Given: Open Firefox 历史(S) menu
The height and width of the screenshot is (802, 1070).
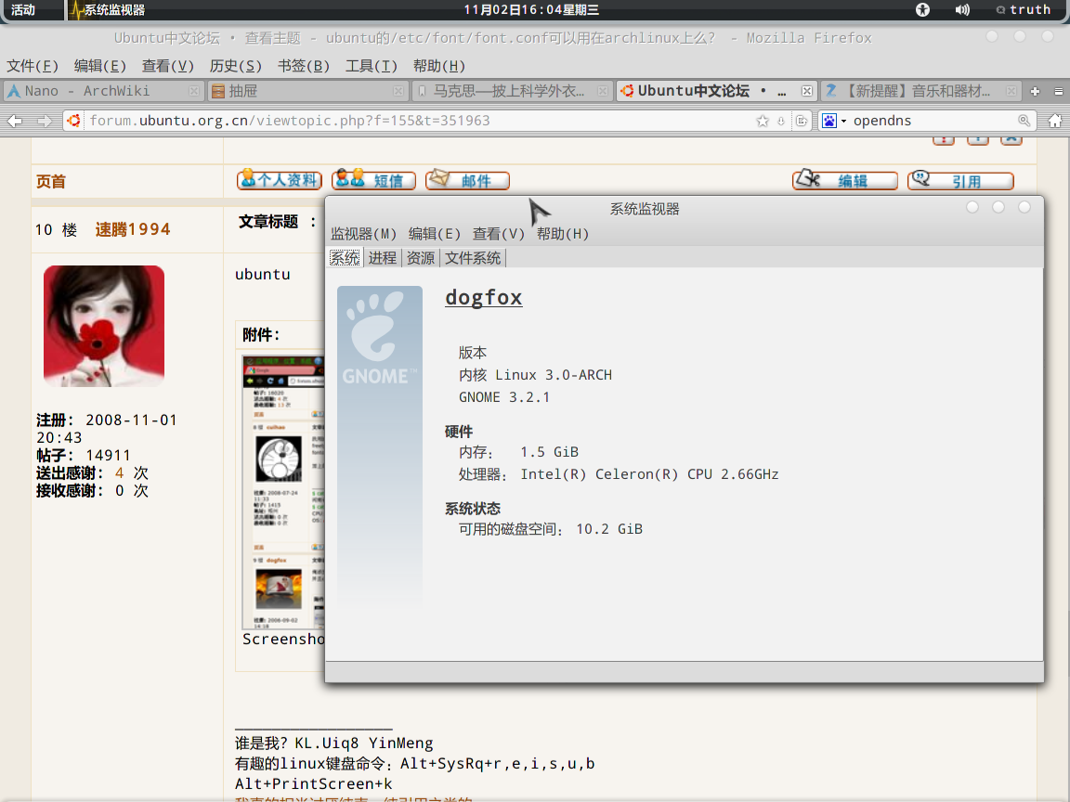Looking at the screenshot, I should (235, 66).
